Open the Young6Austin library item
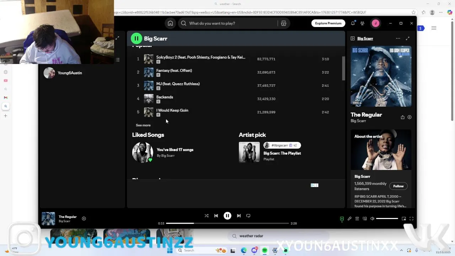 pos(82,73)
